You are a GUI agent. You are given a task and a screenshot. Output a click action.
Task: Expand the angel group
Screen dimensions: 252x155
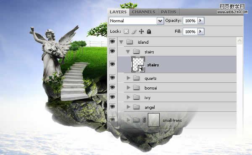pos(129,107)
